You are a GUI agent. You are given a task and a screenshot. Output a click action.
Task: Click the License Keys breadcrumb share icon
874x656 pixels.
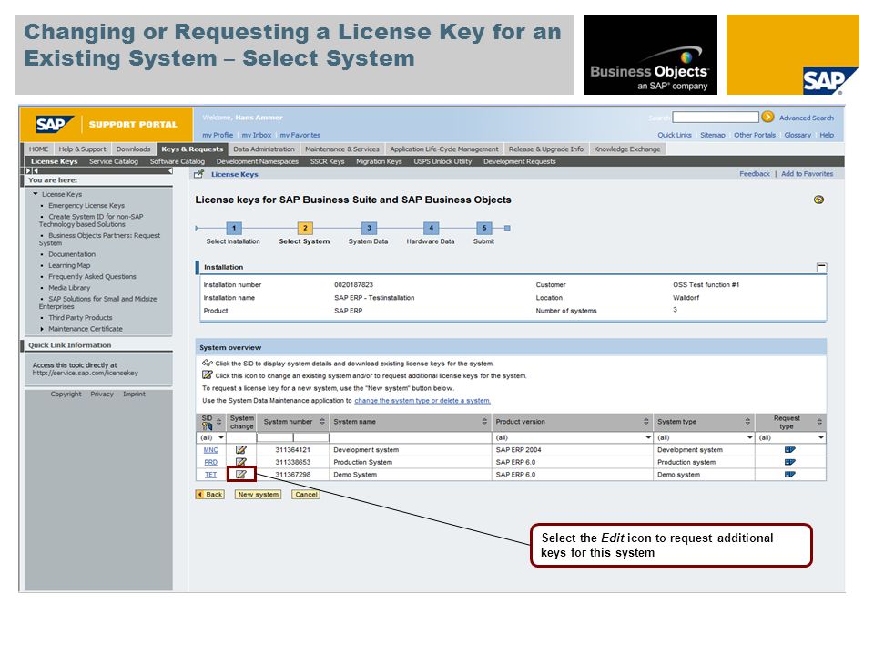[x=198, y=174]
